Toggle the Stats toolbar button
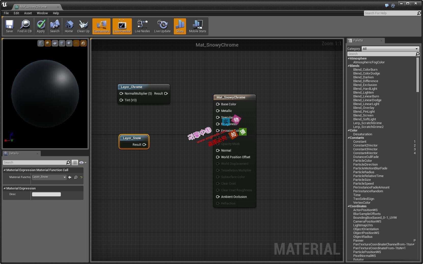This screenshot has width=423, height=264. pyautogui.click(x=180, y=26)
